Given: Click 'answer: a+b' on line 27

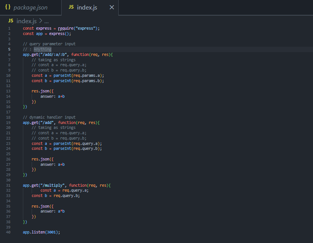Looking at the screenshot, I should [52, 165].
